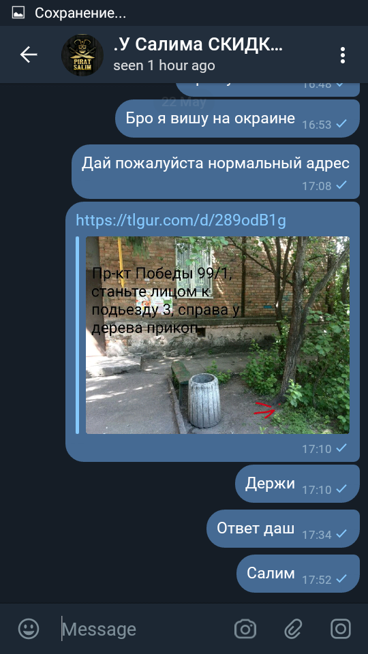Tap the 17:10 timestamp under the link preview
368x654 pixels.
click(317, 449)
